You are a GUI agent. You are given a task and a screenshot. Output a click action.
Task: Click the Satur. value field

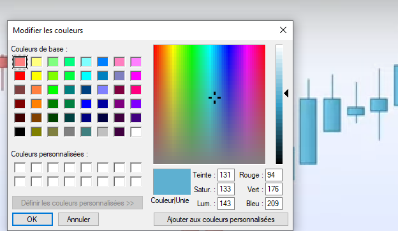point(226,189)
